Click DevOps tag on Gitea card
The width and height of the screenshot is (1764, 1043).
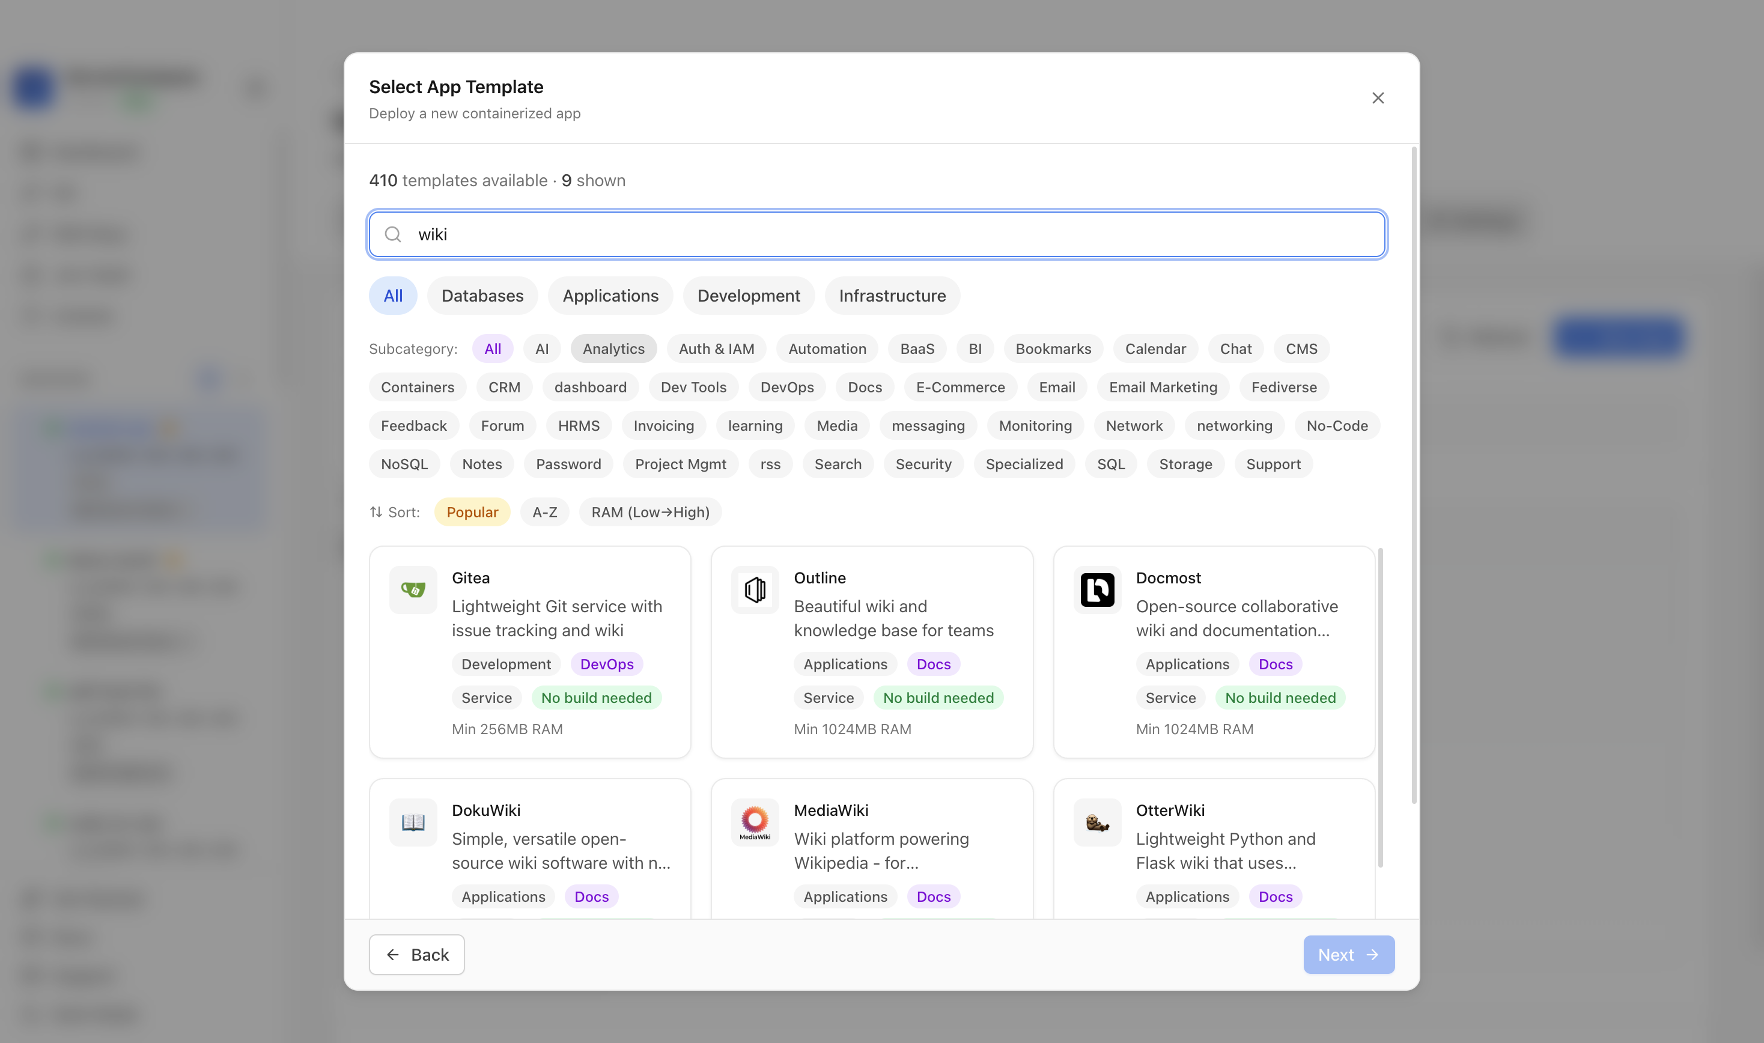[x=606, y=664]
